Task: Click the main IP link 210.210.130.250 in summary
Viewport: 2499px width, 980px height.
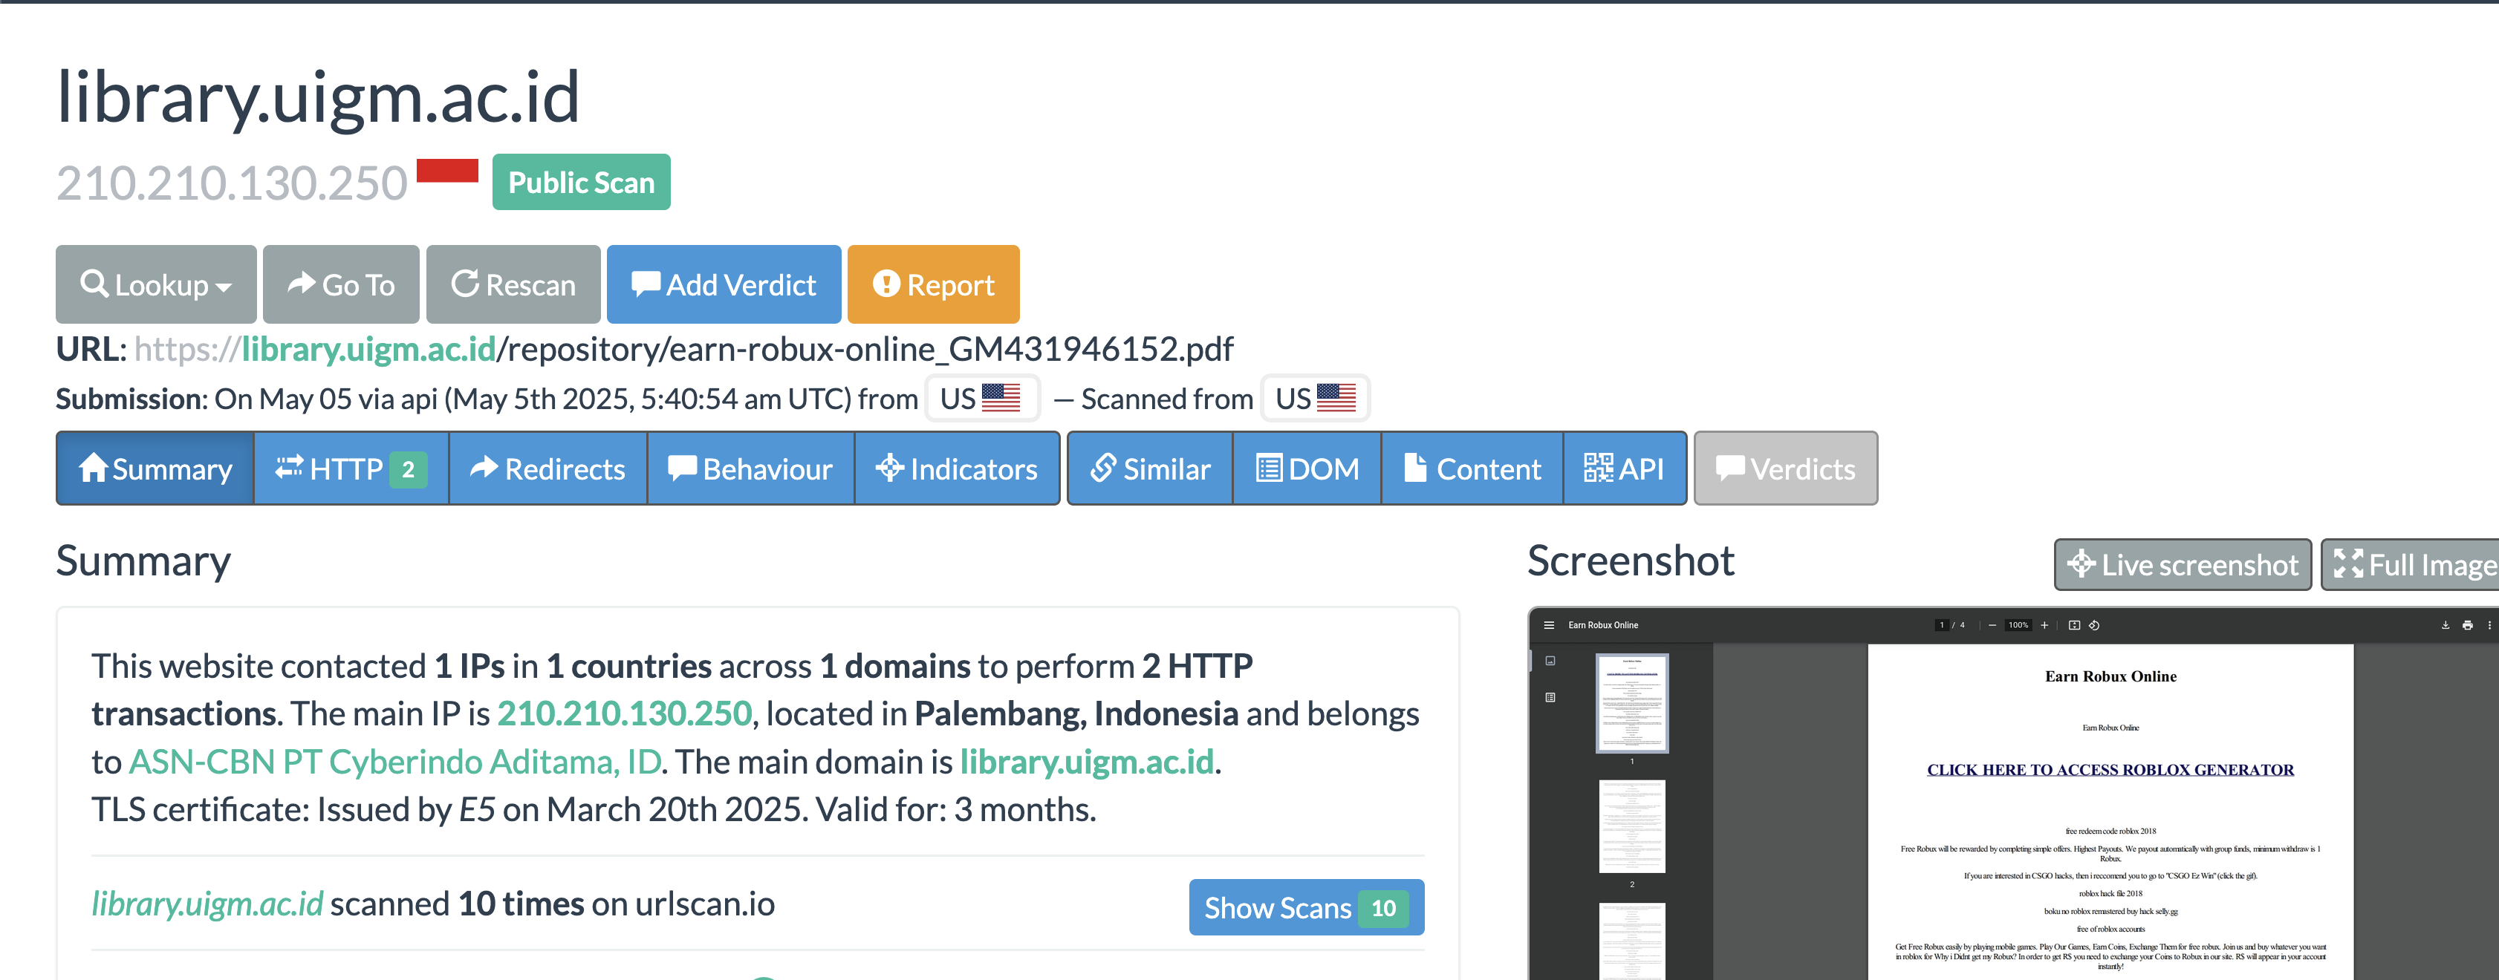Action: click(x=625, y=713)
